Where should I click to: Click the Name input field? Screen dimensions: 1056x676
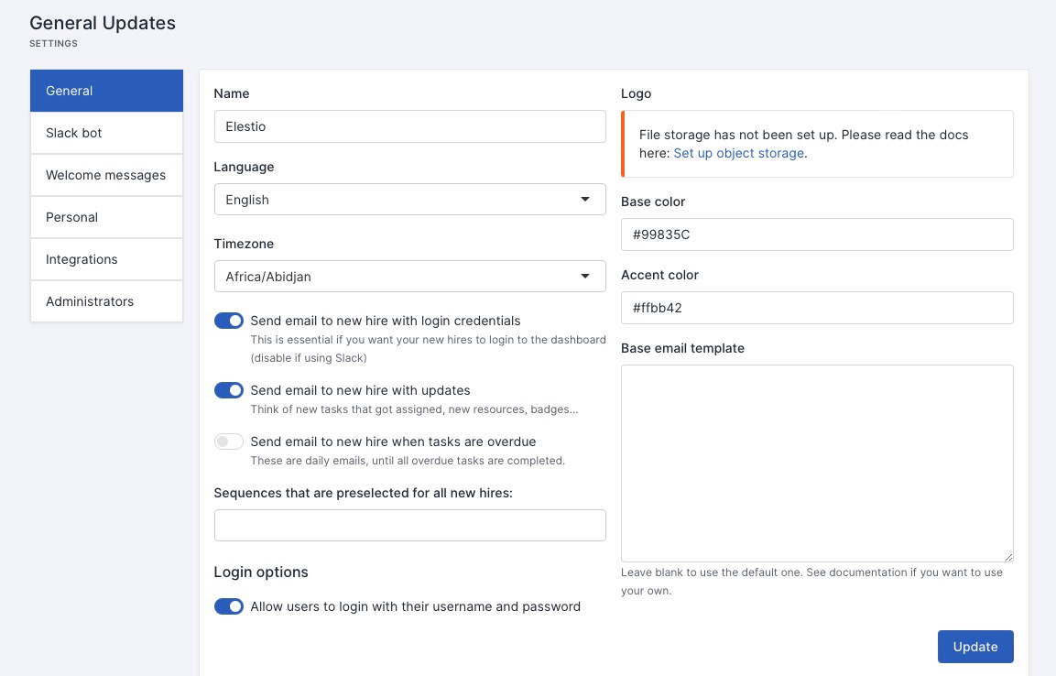pyautogui.click(x=409, y=126)
